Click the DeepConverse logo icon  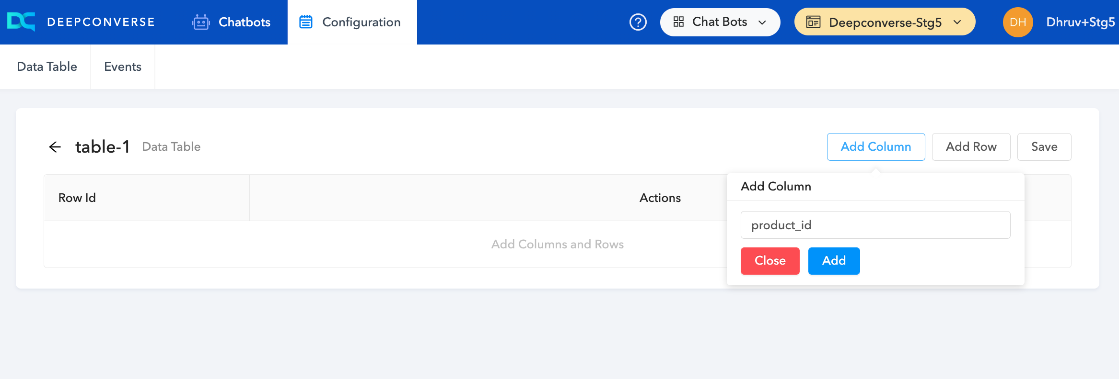(21, 22)
